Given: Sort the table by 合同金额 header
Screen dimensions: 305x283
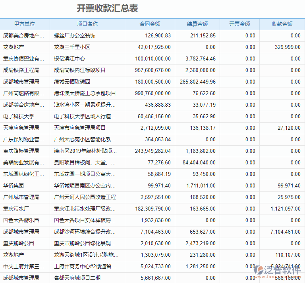Looking at the screenshot, I should (x=150, y=24).
